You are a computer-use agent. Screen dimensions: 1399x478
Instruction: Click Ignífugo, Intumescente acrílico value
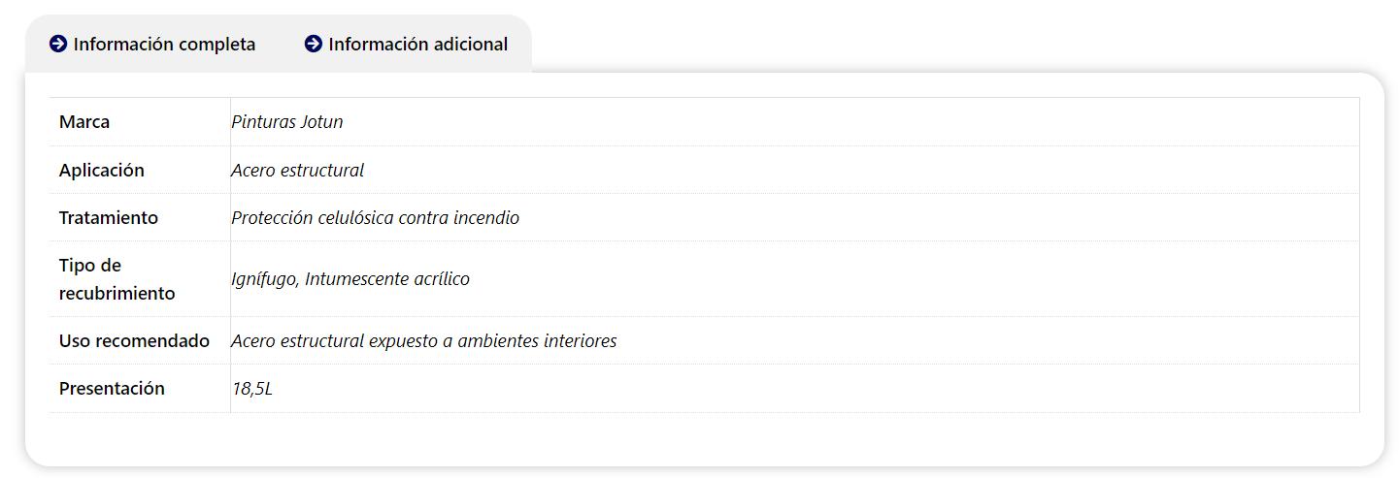[350, 279]
